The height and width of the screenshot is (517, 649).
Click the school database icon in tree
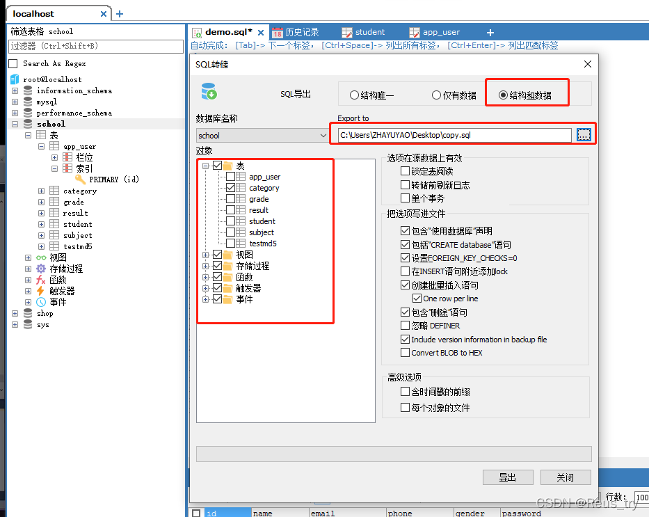(28, 124)
